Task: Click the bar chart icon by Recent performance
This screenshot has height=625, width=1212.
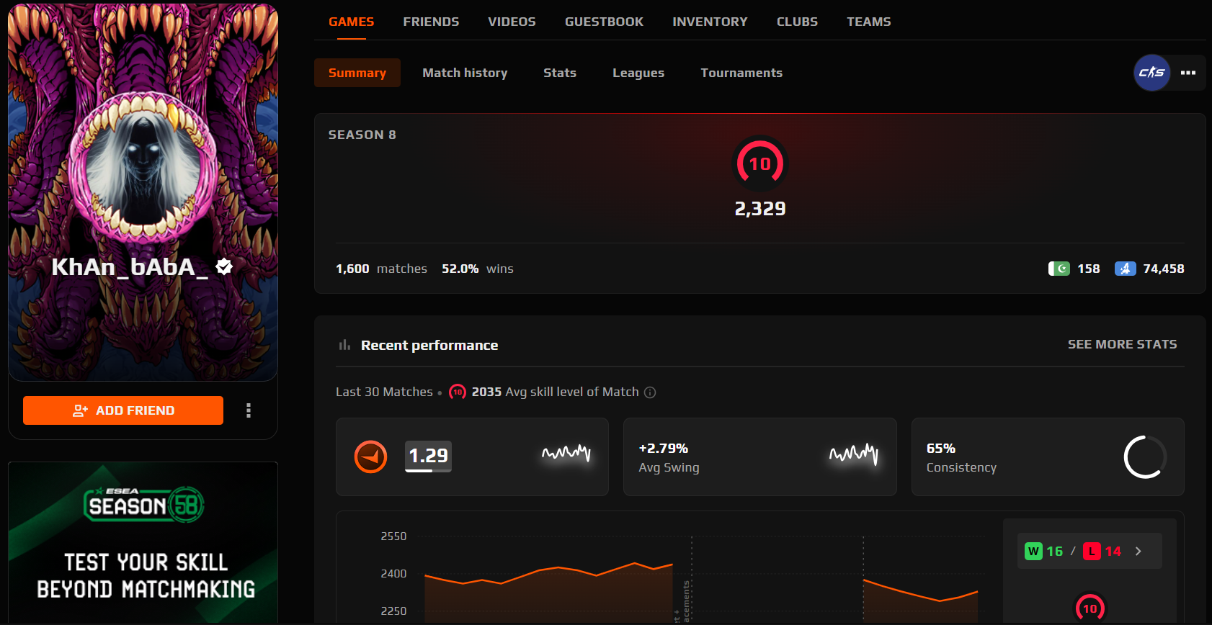Action: [344, 345]
